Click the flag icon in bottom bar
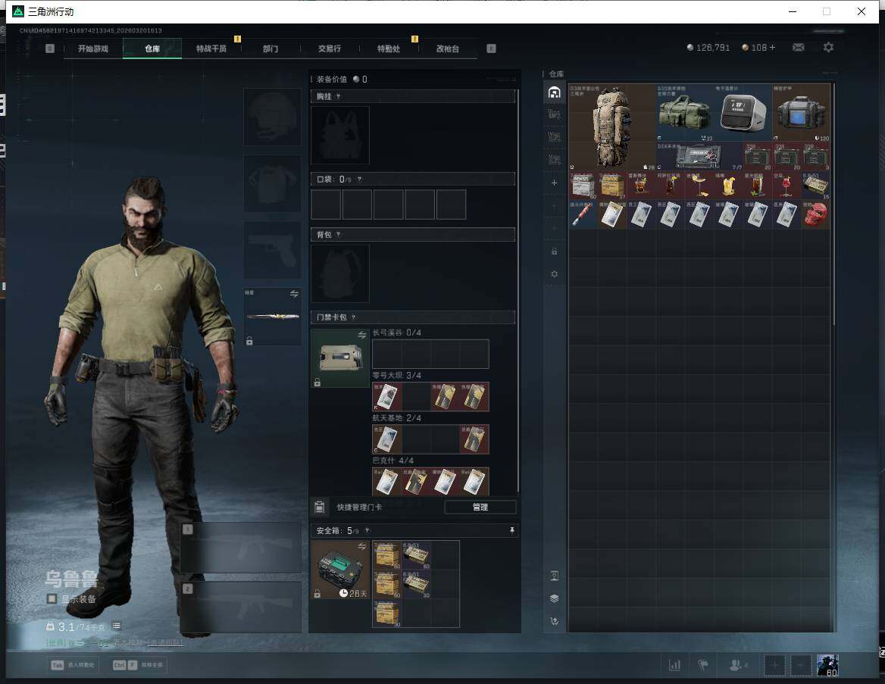This screenshot has height=684, width=885. coord(703,665)
